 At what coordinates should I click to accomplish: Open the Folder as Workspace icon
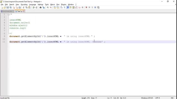tap(79, 7)
